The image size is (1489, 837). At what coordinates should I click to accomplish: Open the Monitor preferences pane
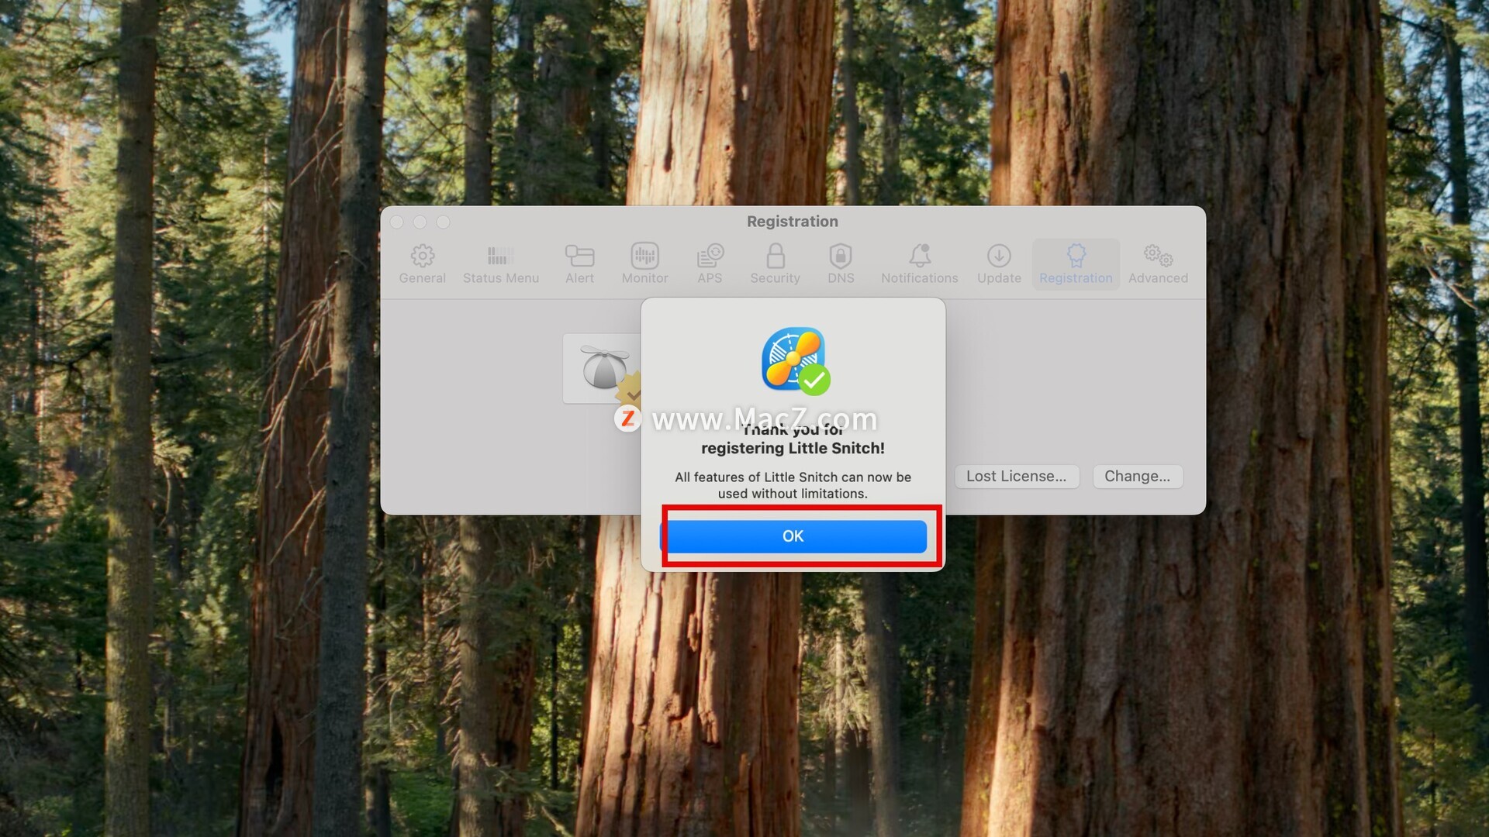point(644,264)
